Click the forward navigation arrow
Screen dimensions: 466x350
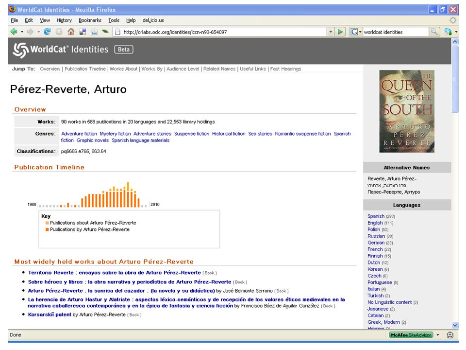tap(30, 32)
